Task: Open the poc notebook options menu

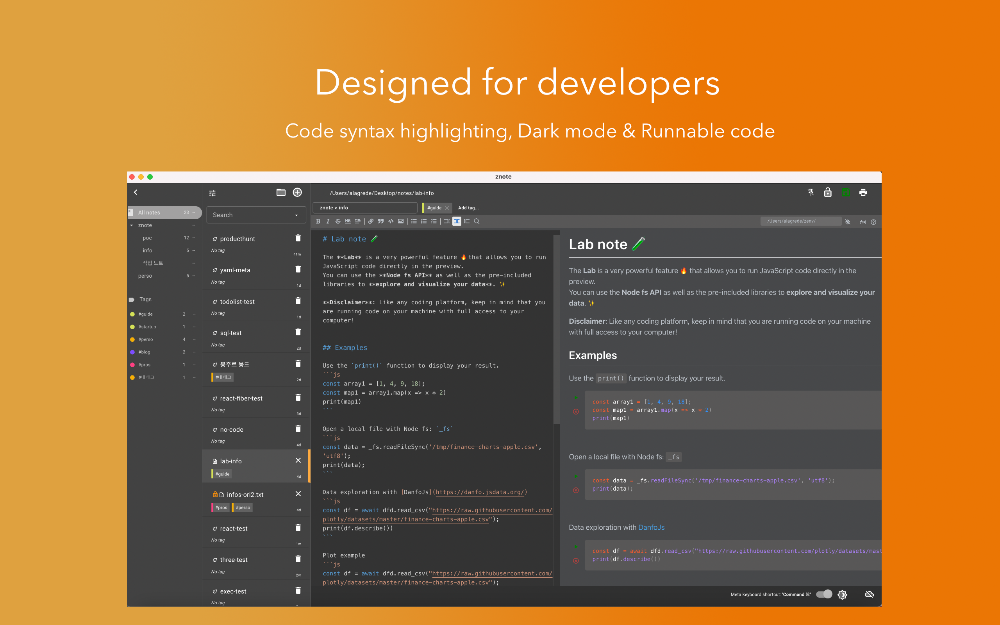Action: [x=194, y=238]
